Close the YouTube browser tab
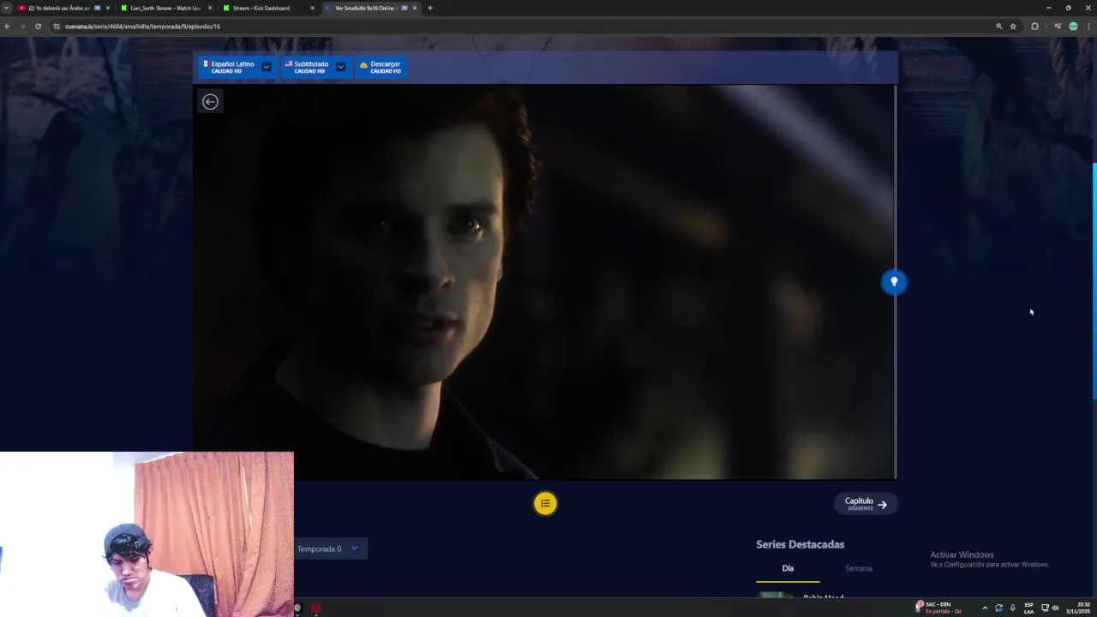Image resolution: width=1097 pixels, height=617 pixels. point(107,8)
